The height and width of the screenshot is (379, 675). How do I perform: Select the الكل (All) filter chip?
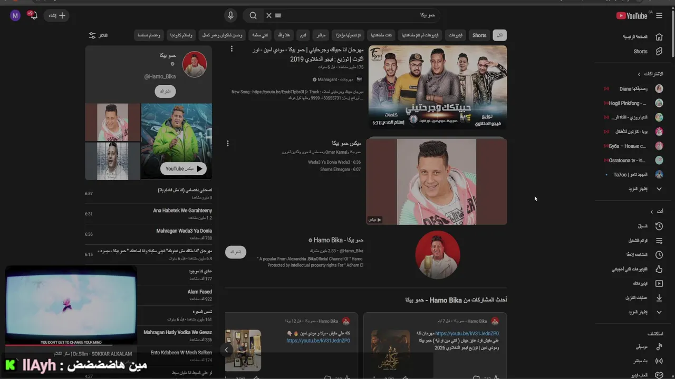pyautogui.click(x=499, y=35)
